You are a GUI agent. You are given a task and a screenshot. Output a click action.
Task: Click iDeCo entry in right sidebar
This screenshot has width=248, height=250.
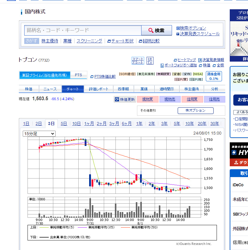[239, 185]
